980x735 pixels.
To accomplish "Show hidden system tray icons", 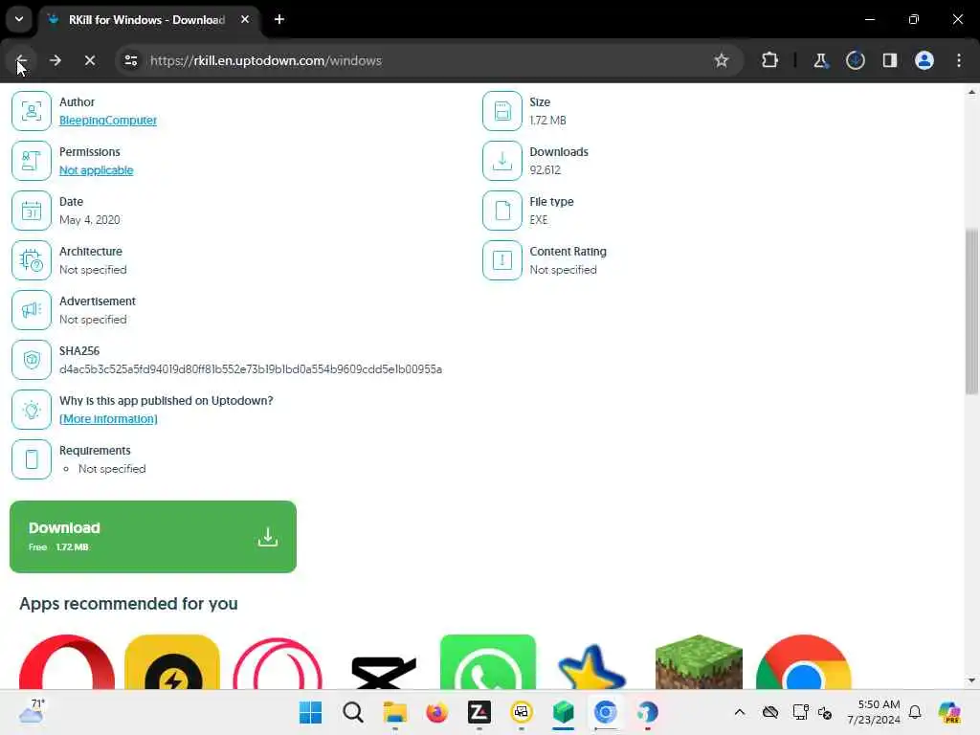I will coord(740,712).
